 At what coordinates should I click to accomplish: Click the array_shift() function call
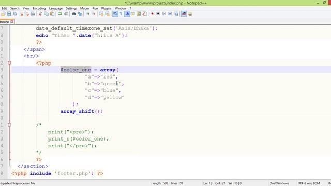coord(82,111)
